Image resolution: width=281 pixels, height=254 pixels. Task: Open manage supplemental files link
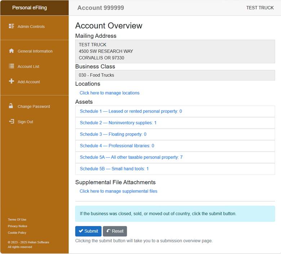pyautogui.click(x=119, y=191)
